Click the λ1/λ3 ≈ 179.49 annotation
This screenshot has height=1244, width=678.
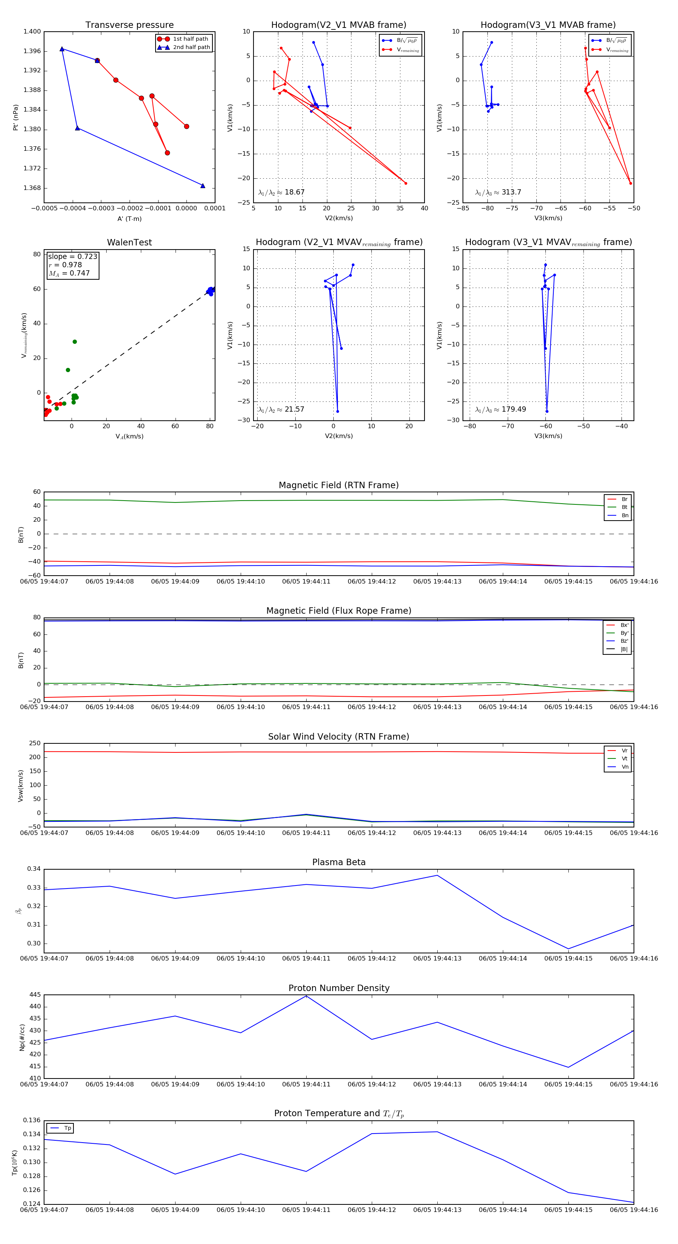[501, 409]
